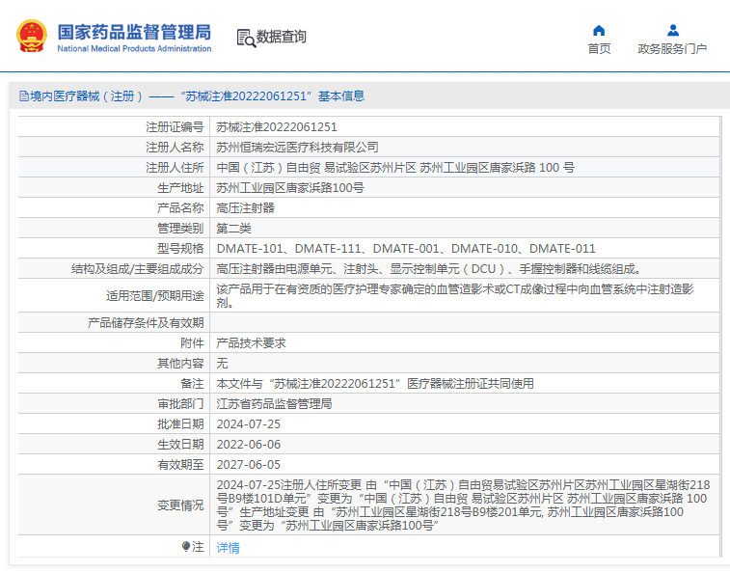Open 政务服务门户 text label
The width and height of the screenshot is (730, 573).
pos(672,49)
